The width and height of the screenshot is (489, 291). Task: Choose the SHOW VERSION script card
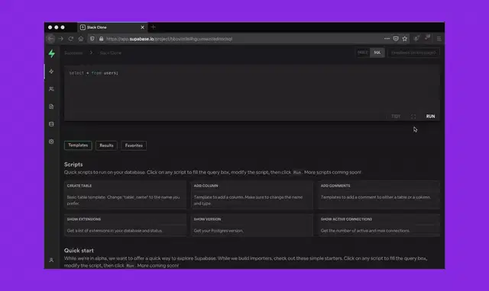(x=252, y=225)
